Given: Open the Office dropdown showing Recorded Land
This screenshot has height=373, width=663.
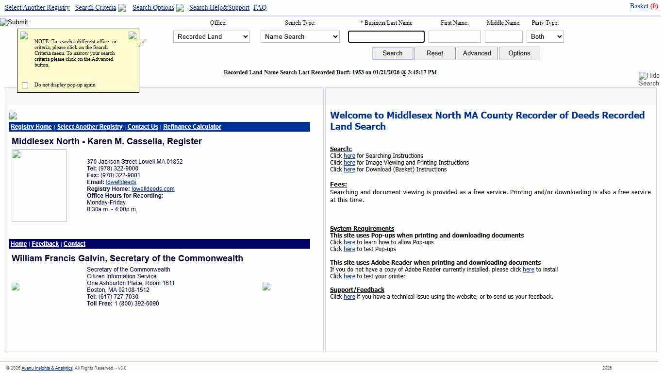Looking at the screenshot, I should pyautogui.click(x=211, y=37).
